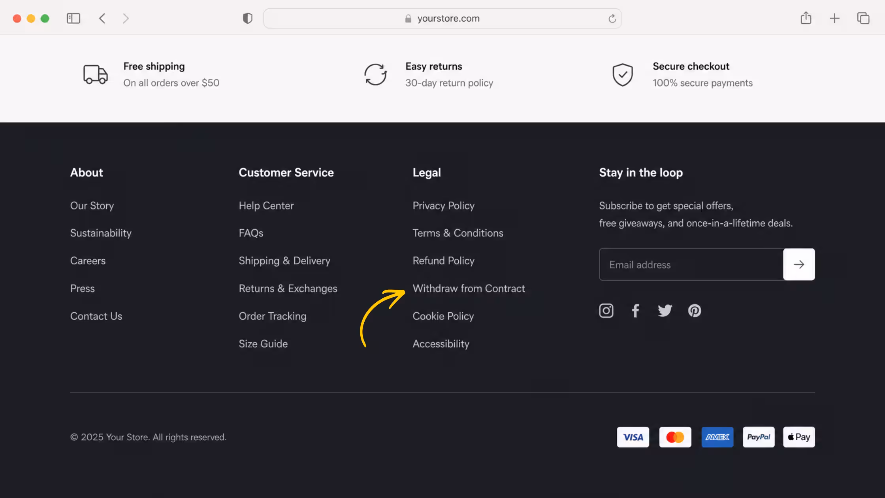The height and width of the screenshot is (498, 885).
Task: Open the Cookie Policy link
Action: click(x=443, y=316)
